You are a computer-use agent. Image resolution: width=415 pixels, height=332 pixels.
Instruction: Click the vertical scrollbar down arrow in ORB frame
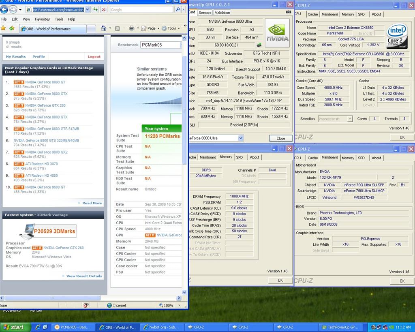click(184, 292)
